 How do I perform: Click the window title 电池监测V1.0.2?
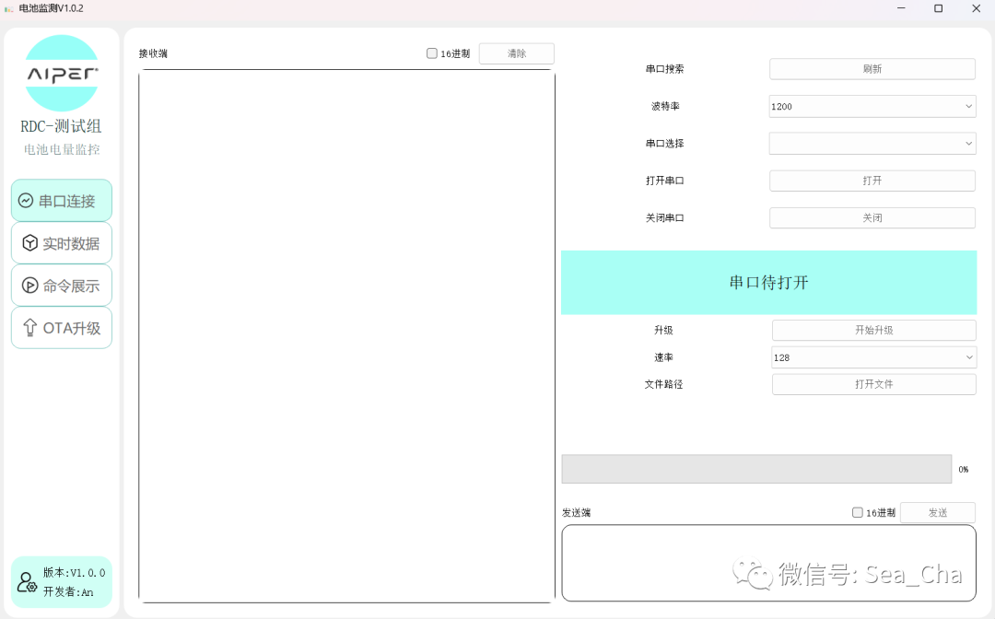51,9
